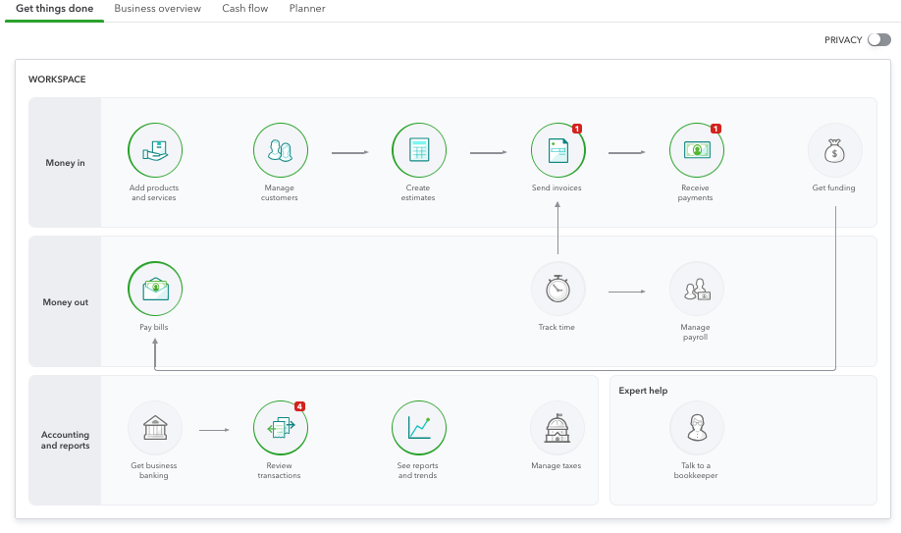
Task: Click the Money out row label
Action: point(66,302)
